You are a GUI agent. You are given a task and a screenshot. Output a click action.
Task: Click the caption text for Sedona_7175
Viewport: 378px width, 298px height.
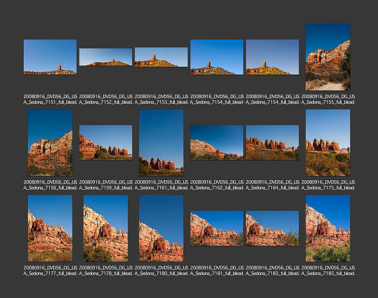[x=328, y=185]
